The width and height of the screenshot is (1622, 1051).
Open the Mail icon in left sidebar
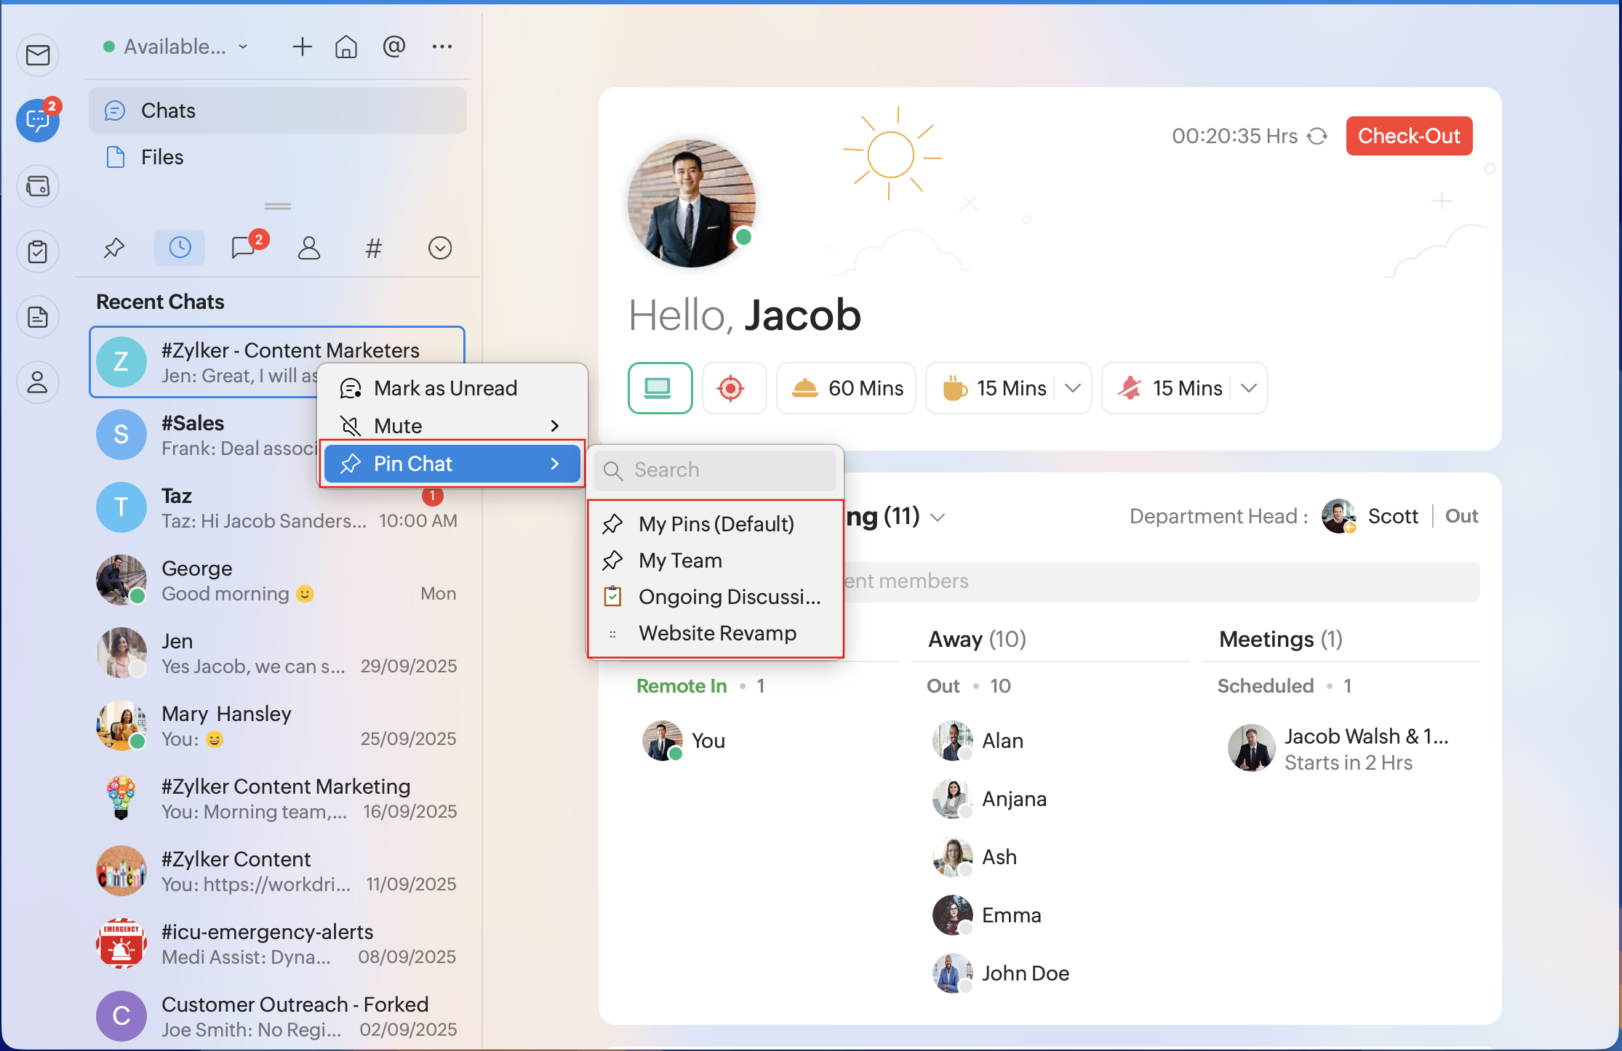tap(38, 55)
